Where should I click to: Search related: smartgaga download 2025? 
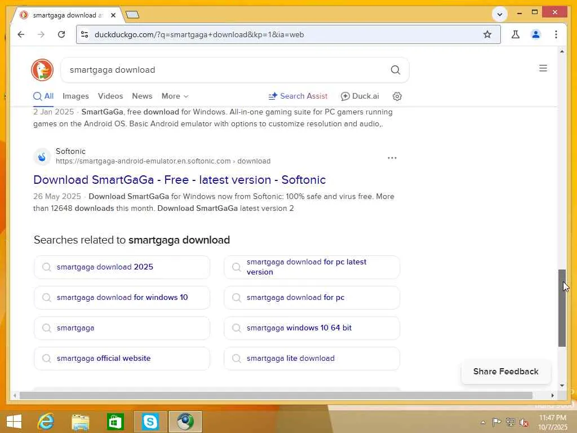122,267
